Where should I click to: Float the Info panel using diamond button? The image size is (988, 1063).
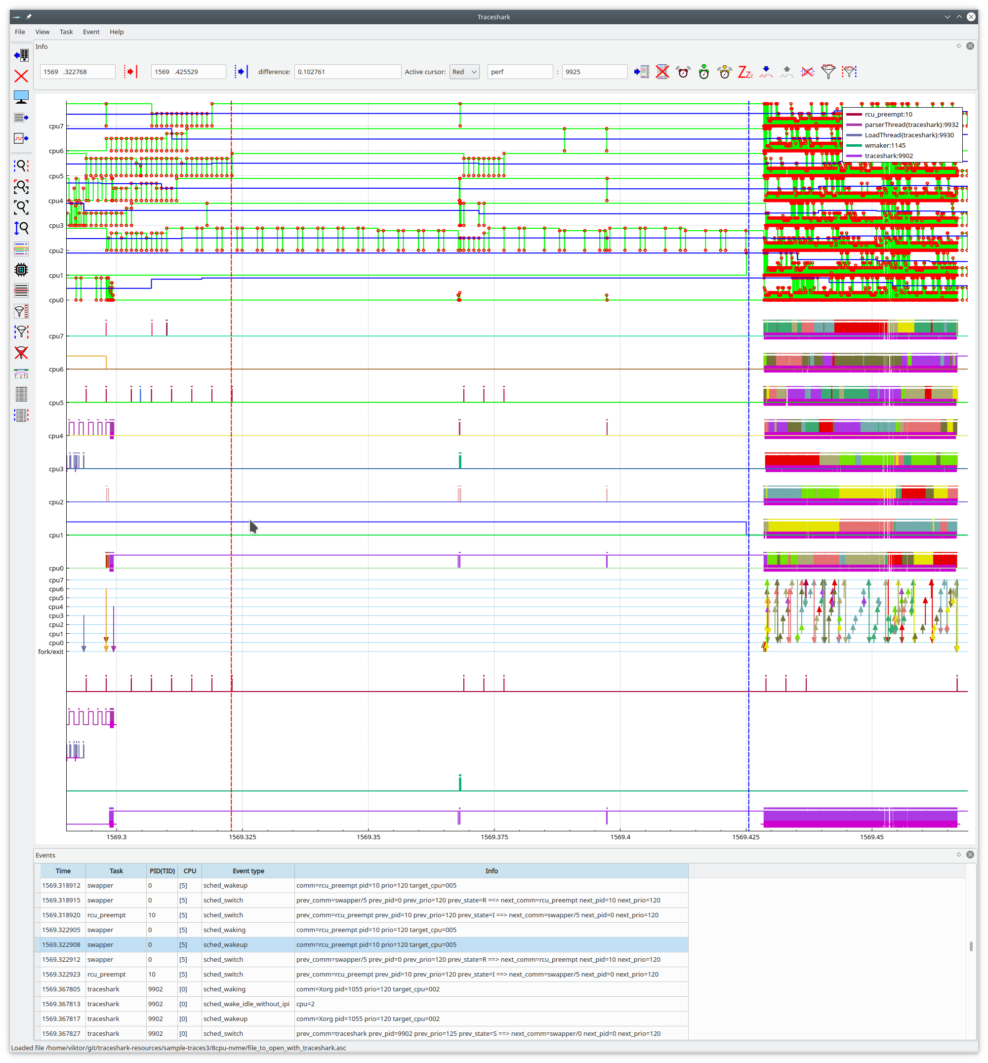[958, 46]
